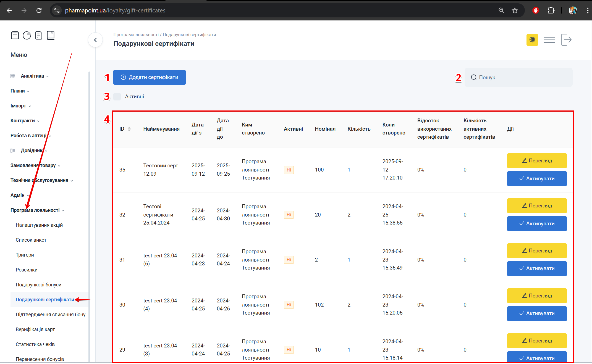The image size is (592, 364).
Task: Open the Подарункові бонуси menu item
Action: (38, 285)
